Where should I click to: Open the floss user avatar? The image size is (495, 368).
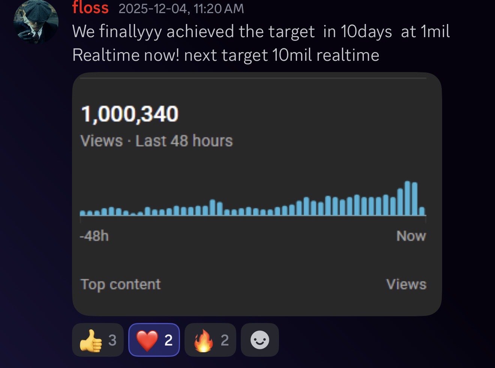(36, 23)
